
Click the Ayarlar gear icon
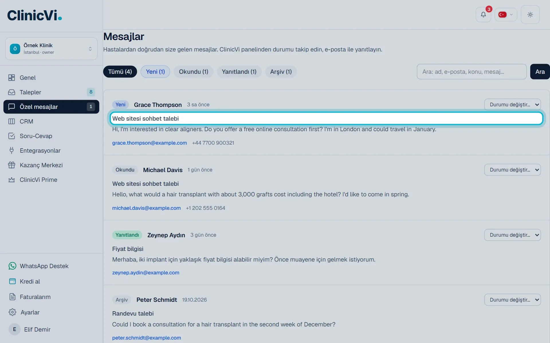click(12, 312)
